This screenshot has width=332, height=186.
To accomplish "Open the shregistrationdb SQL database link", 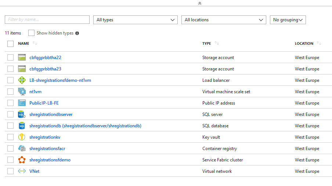I will point(85,126).
